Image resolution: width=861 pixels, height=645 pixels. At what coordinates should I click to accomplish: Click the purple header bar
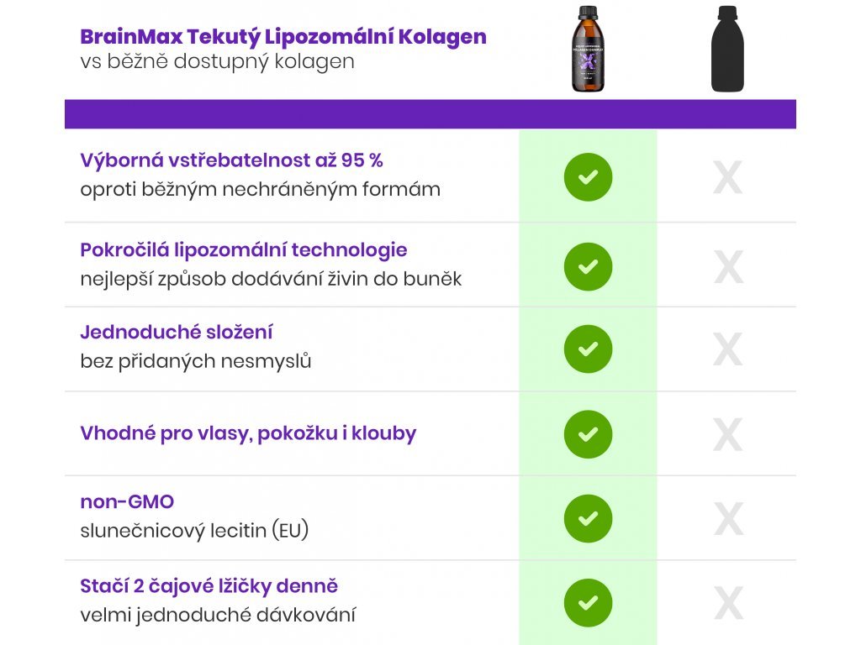430,114
